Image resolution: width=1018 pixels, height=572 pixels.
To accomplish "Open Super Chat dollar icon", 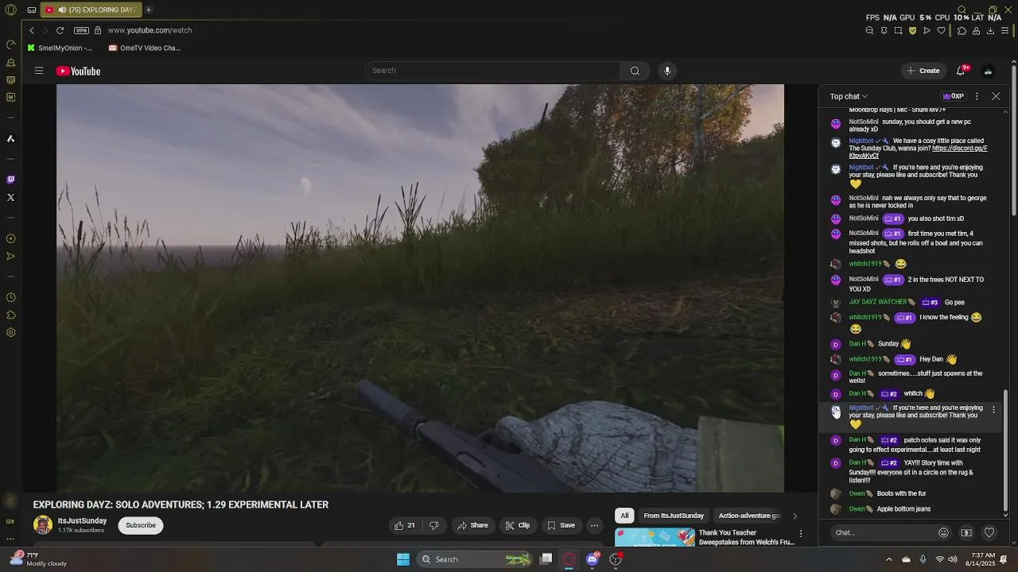I will click(x=966, y=533).
